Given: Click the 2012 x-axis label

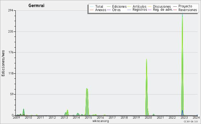Looking at the screenshot, I should pos(52,117).
